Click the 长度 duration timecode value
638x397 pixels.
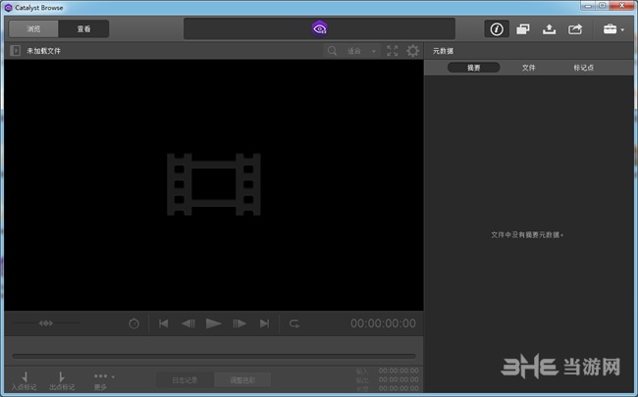pos(399,388)
